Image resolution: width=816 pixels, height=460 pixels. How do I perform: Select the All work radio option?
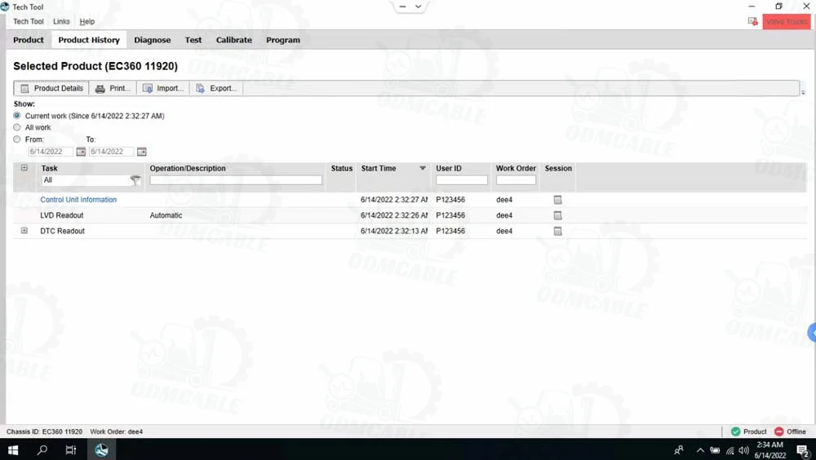(17, 127)
